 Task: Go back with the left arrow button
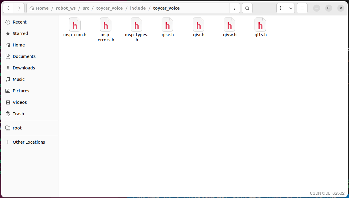pyautogui.click(x=8, y=8)
